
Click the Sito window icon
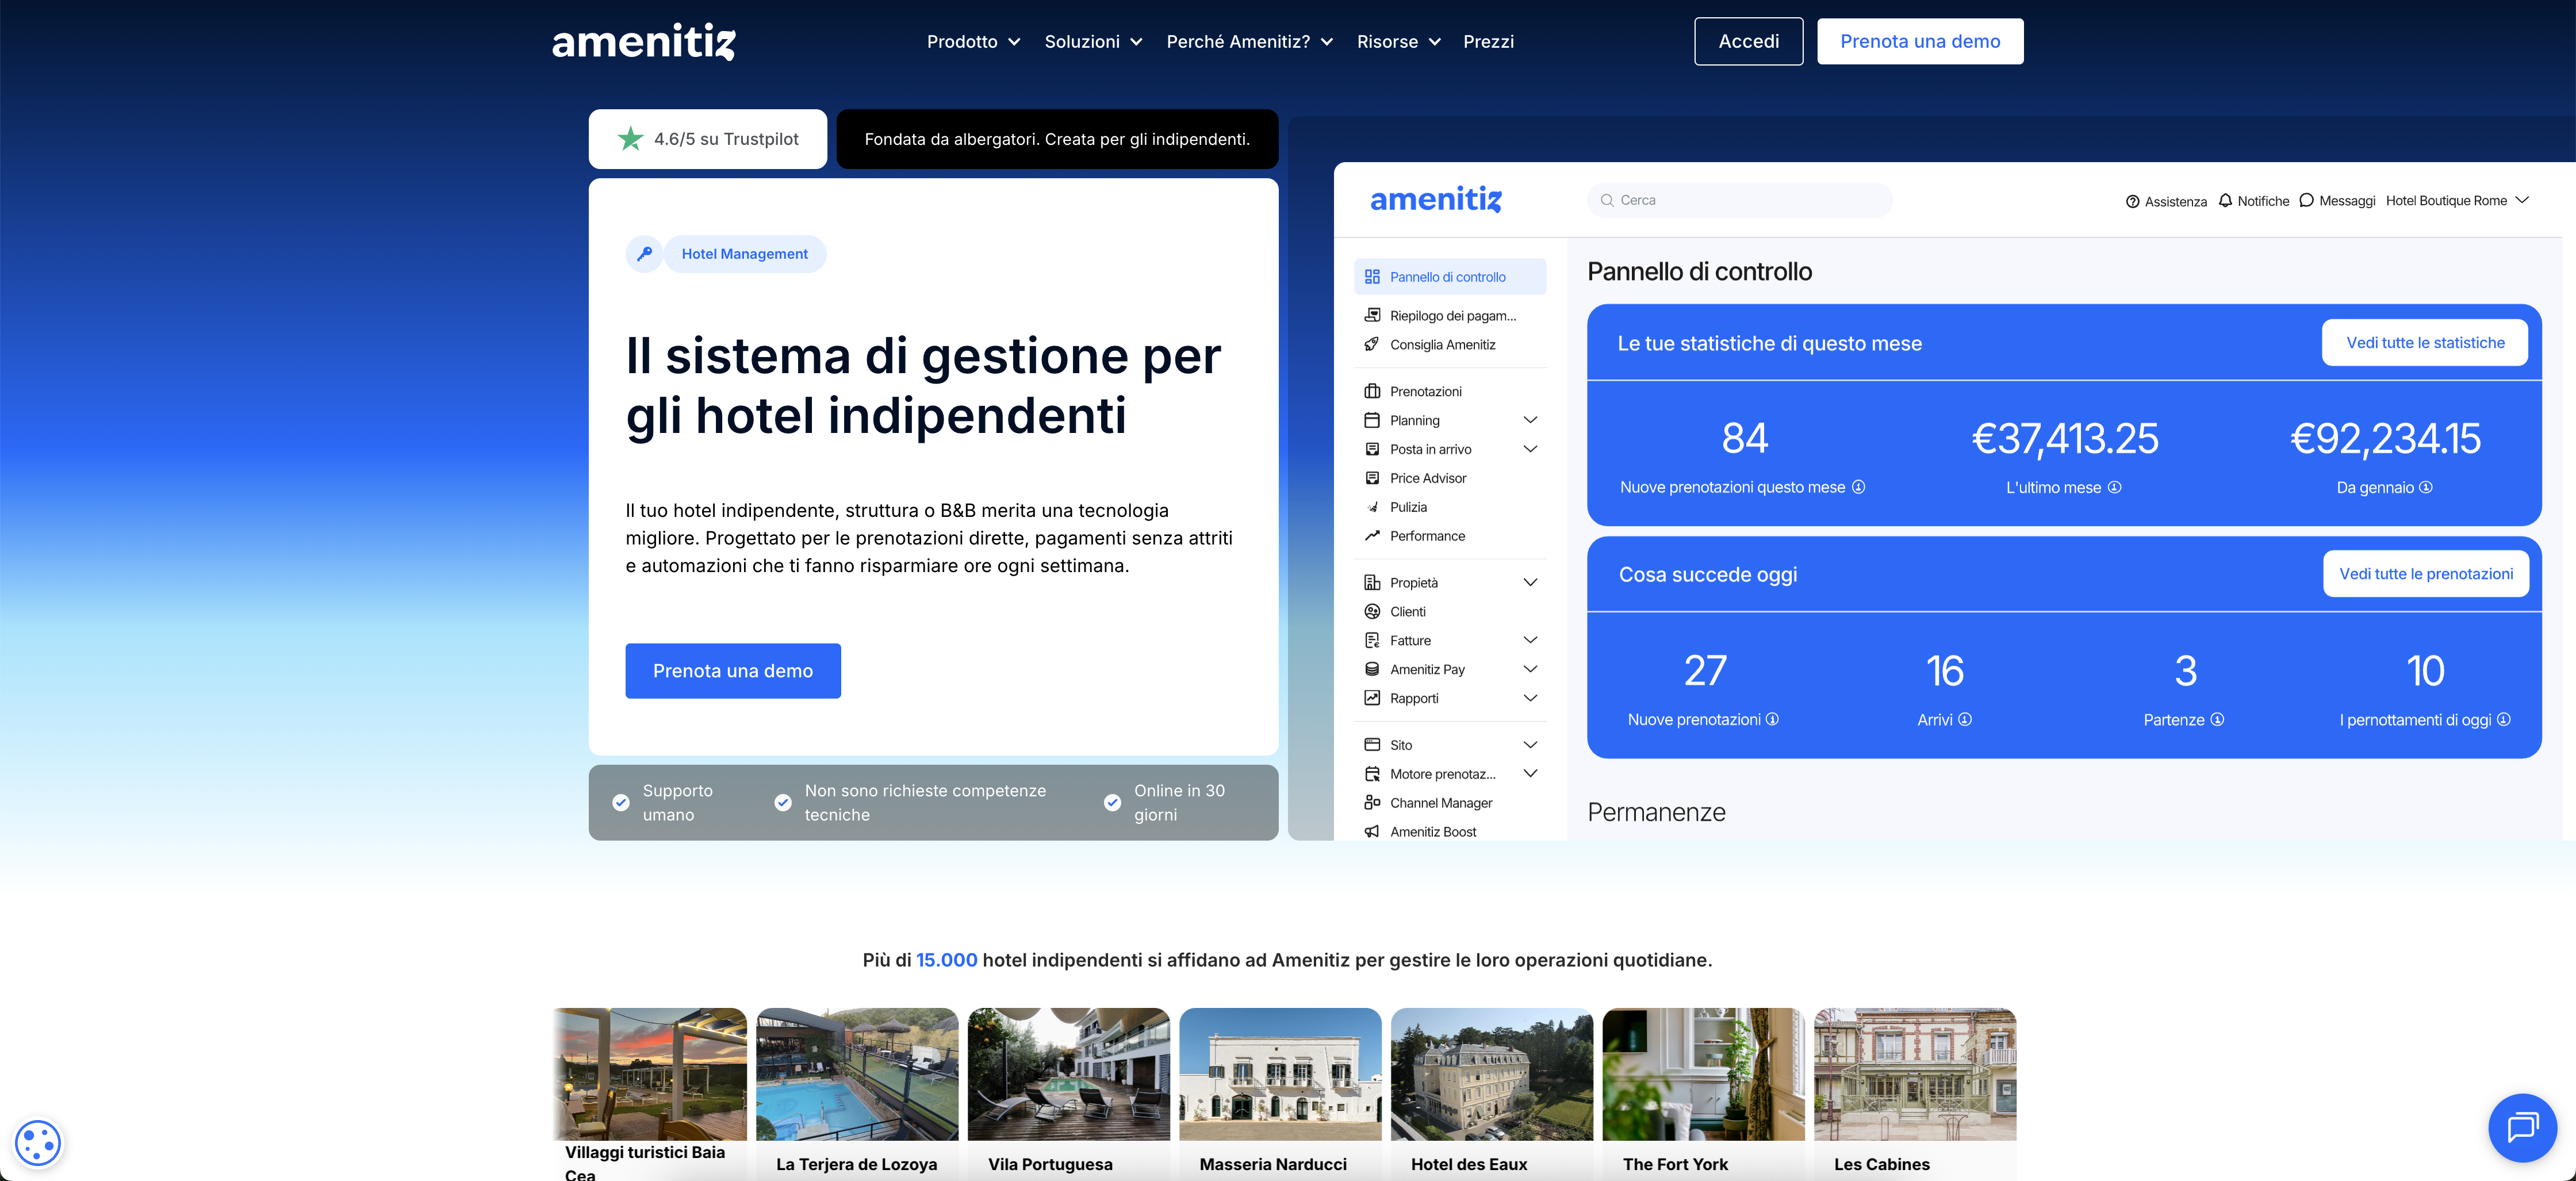(x=1372, y=745)
